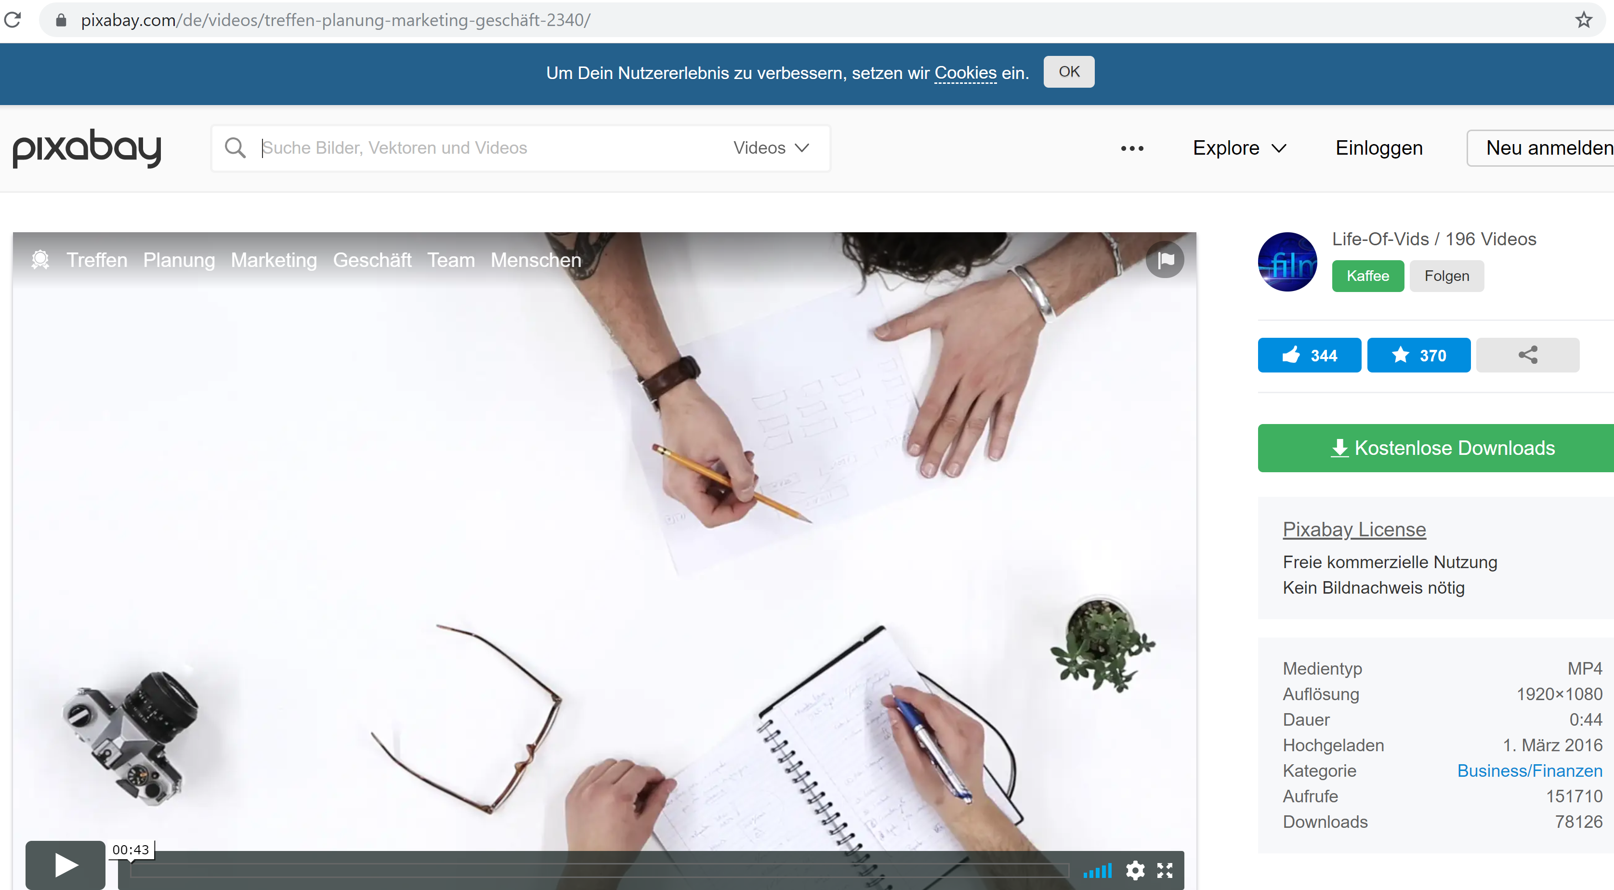
Task: Expand the Explore menu
Action: (x=1239, y=148)
